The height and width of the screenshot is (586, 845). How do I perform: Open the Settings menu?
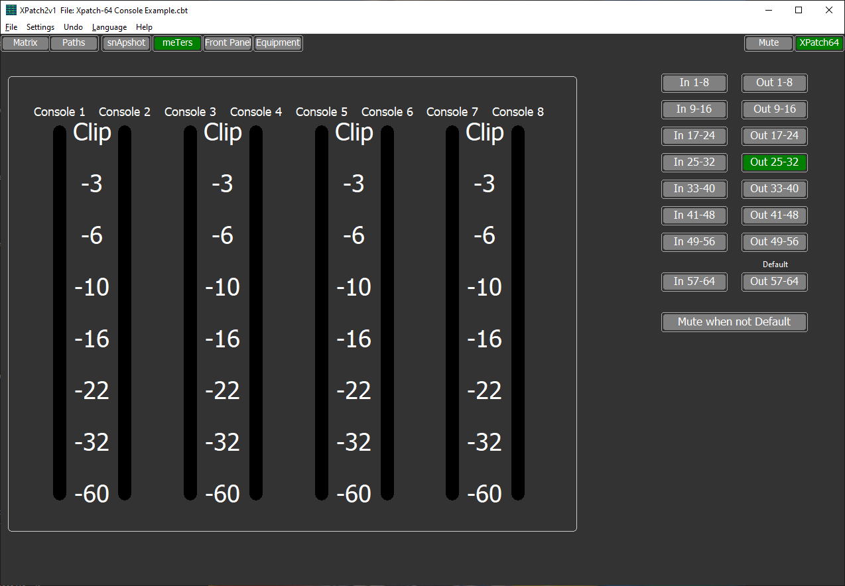(40, 27)
